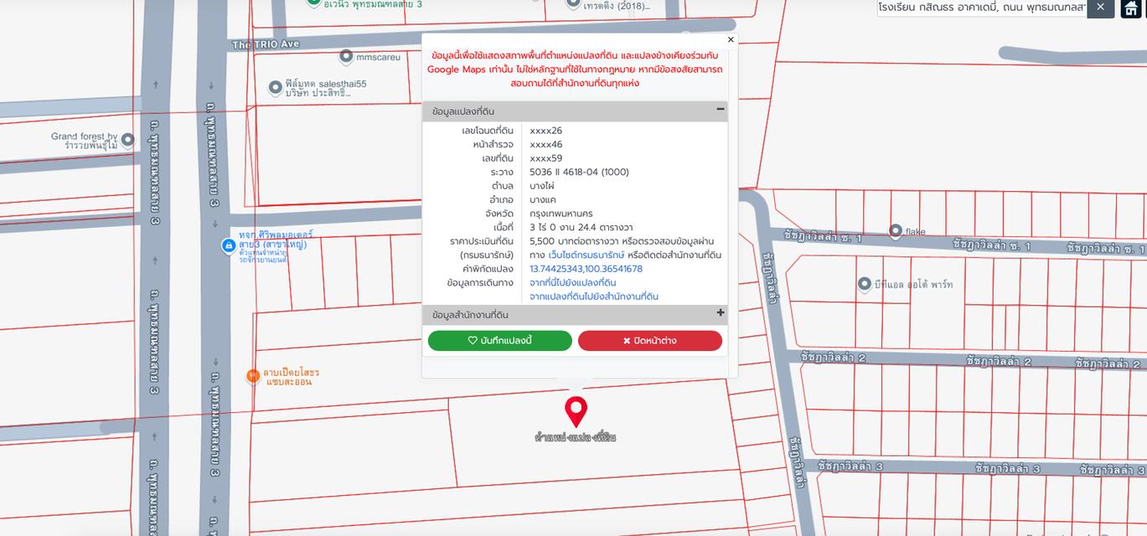Click the red ปิดหน้าต่าง button
The width and height of the screenshot is (1147, 536).
650,341
